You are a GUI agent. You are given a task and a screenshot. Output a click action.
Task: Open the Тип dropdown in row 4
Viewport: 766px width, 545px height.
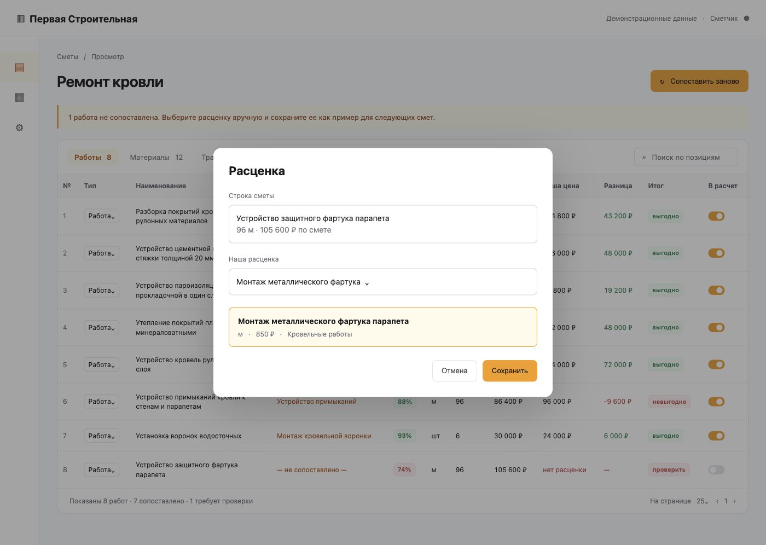(x=101, y=328)
